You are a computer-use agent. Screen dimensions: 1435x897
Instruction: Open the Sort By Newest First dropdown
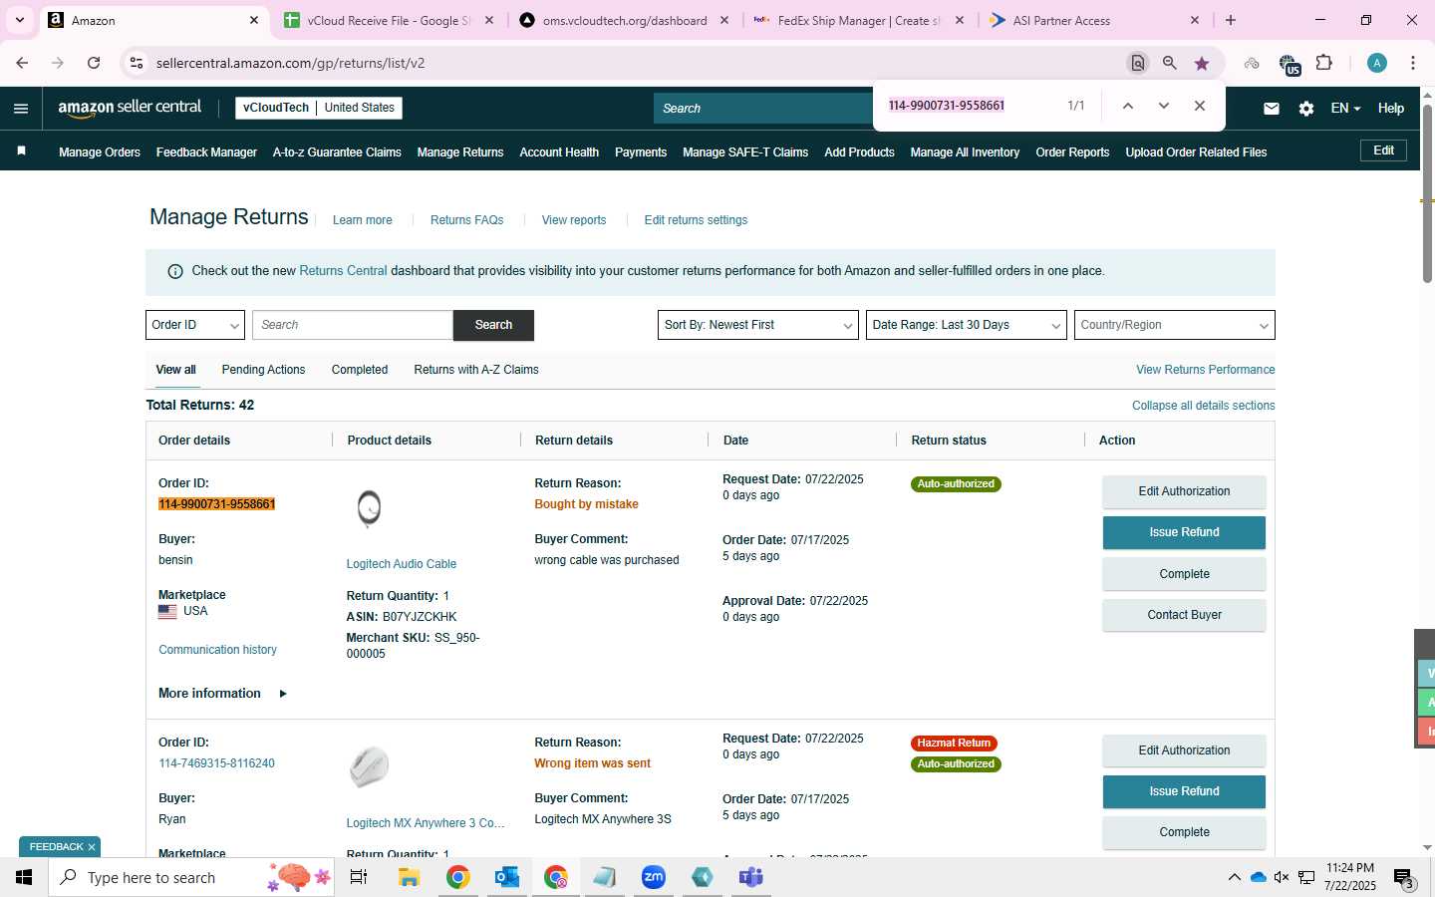[757, 325]
